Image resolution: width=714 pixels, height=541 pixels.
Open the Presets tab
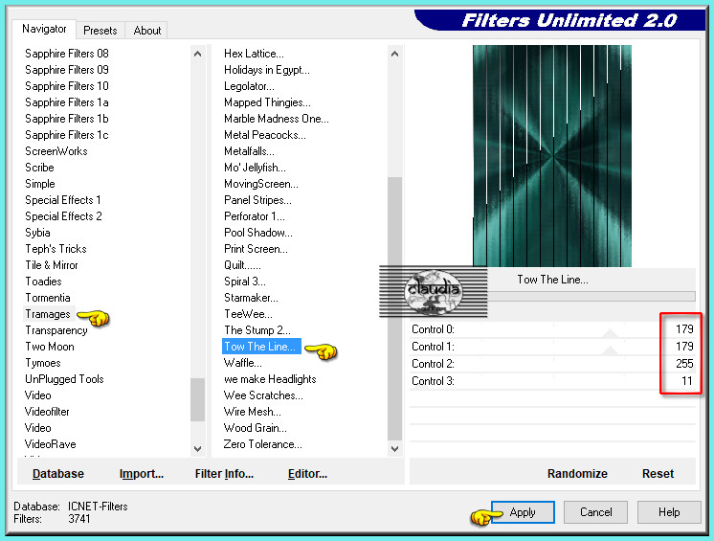pos(100,31)
